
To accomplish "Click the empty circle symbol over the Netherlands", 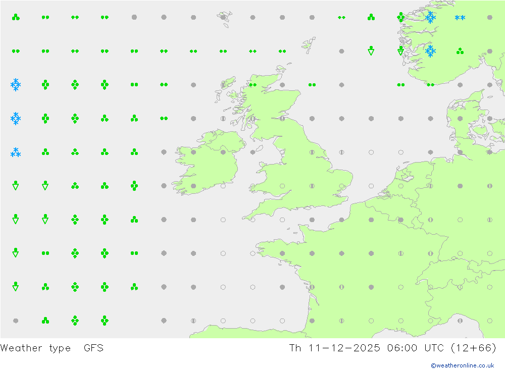I will click(401, 186).
